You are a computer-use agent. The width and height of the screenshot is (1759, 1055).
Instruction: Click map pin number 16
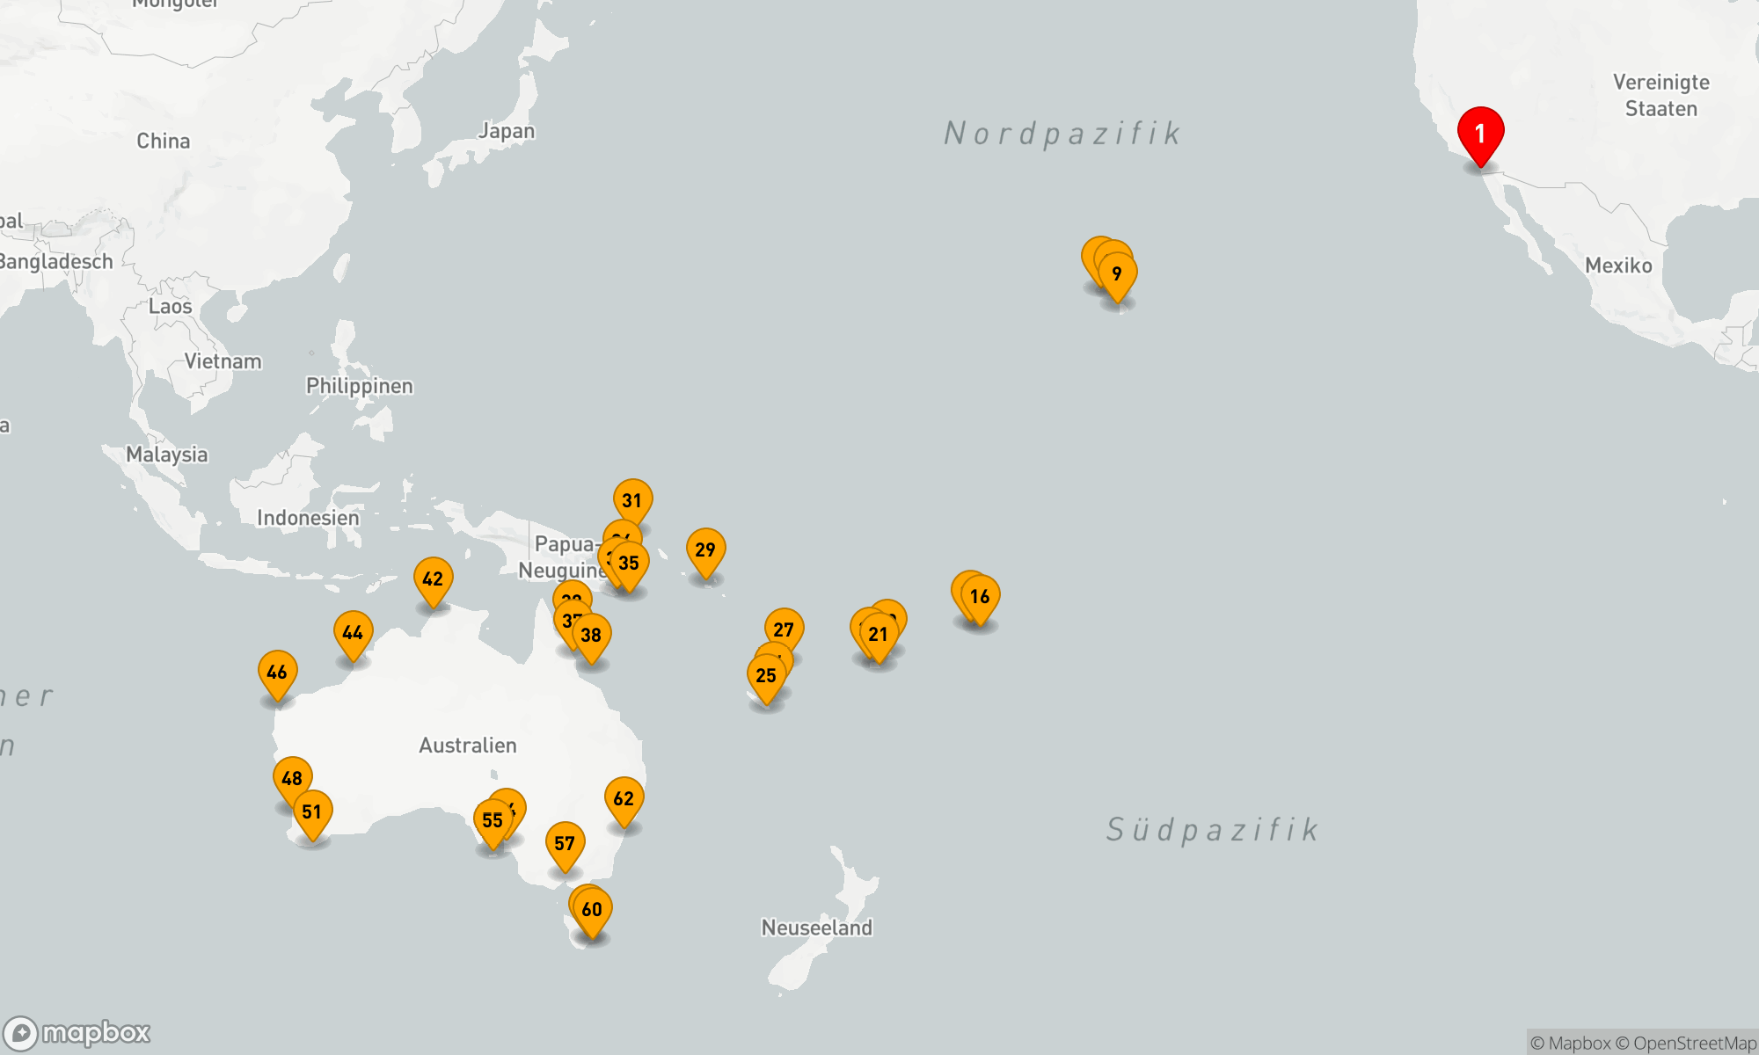coord(980,597)
